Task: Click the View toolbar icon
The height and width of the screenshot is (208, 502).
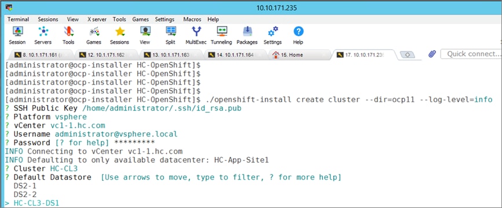Action: (x=145, y=35)
